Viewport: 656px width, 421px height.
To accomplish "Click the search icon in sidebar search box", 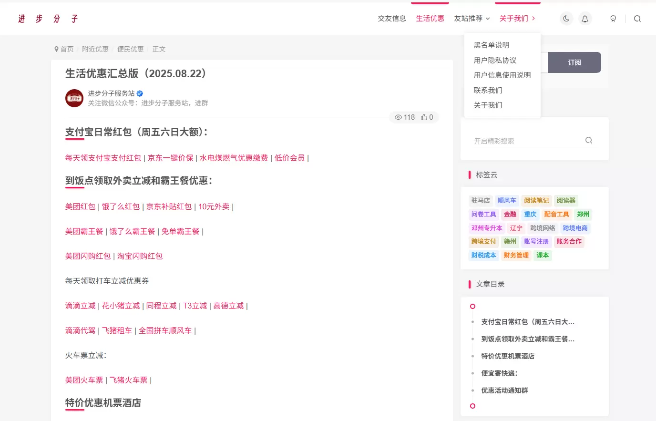I will click(589, 140).
